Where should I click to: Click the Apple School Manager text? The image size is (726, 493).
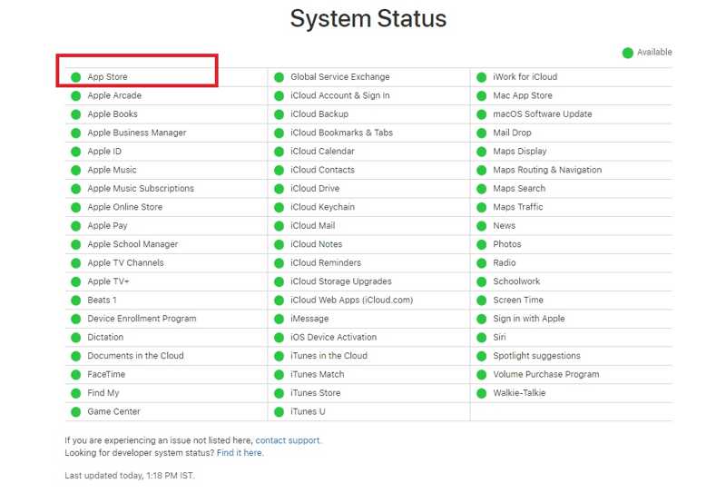(x=132, y=244)
